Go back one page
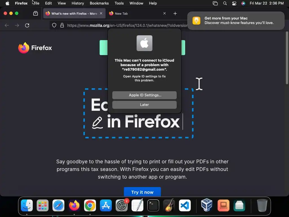 tap(7, 25)
